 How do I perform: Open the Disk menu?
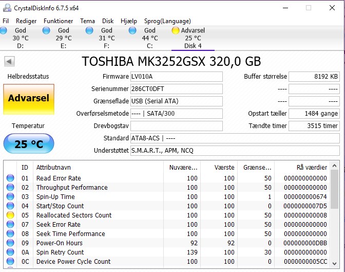pyautogui.click(x=108, y=21)
